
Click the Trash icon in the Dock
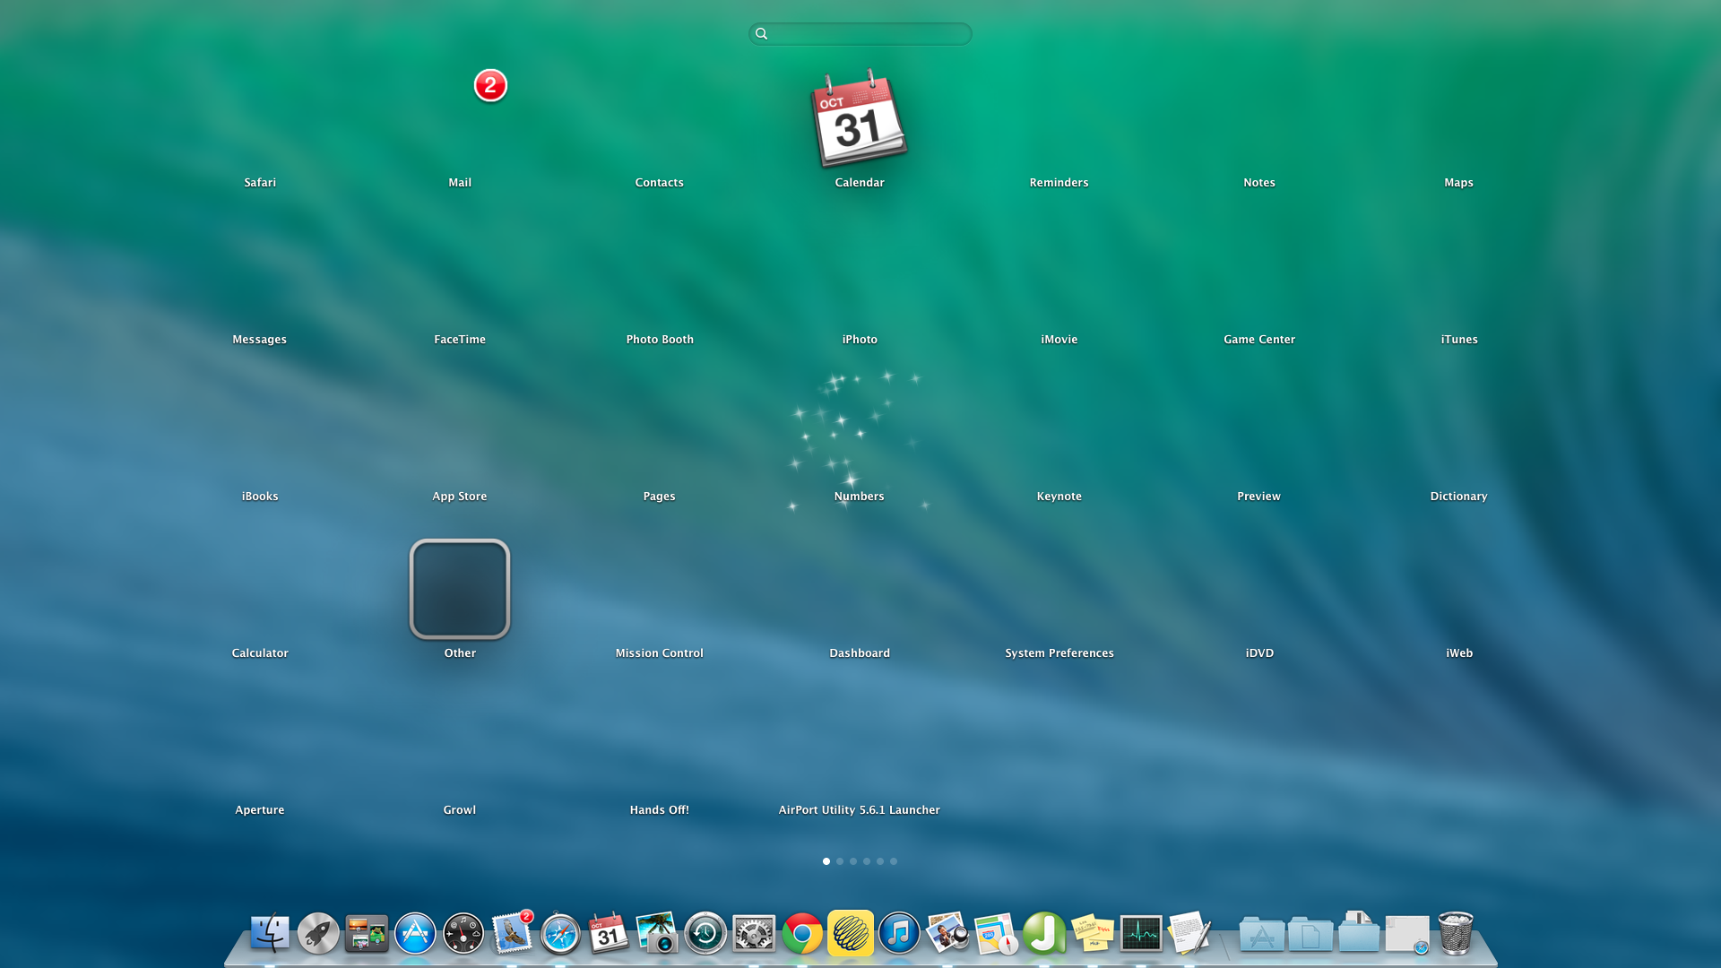click(1456, 933)
